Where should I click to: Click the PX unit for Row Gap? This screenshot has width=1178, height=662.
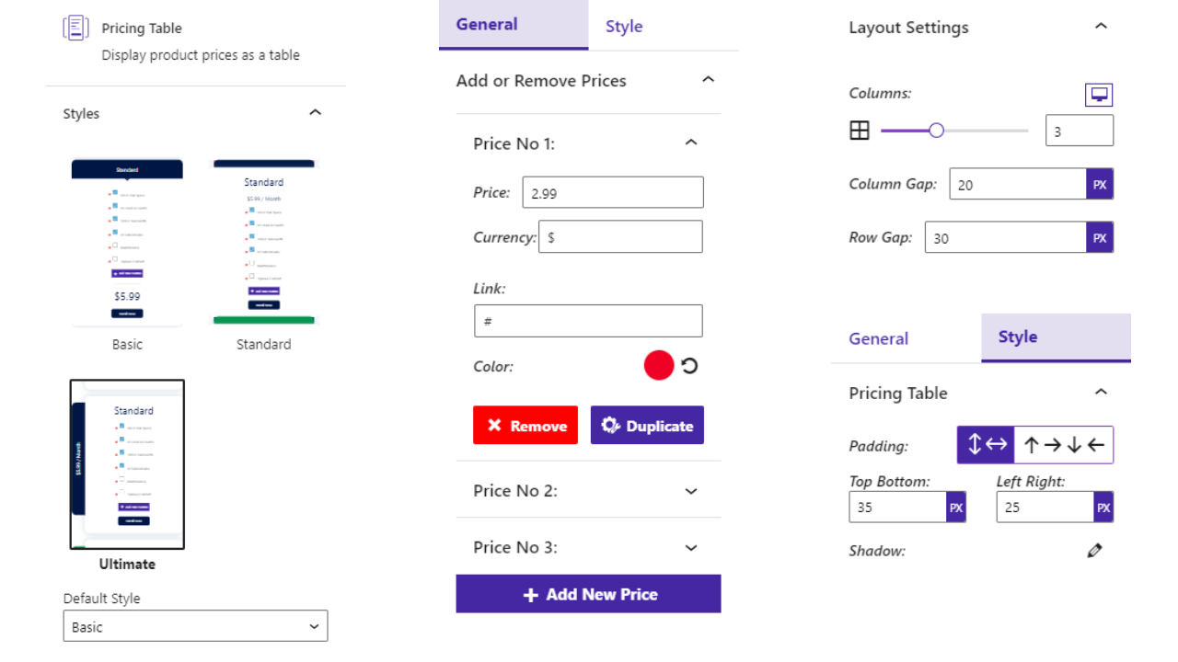1100,238
